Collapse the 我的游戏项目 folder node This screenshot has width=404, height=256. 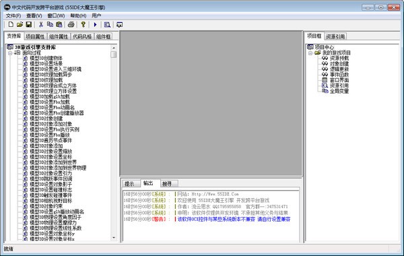pos(310,53)
